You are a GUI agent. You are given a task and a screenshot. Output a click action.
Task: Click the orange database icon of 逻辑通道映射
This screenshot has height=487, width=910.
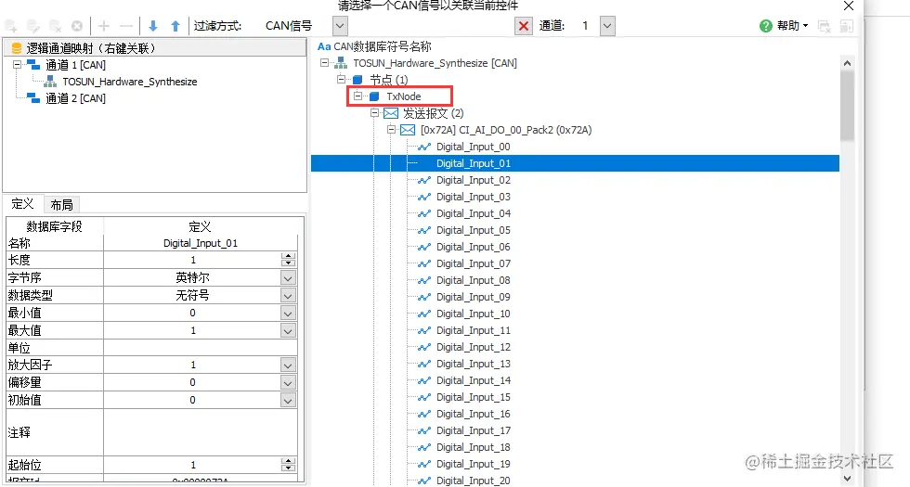tap(17, 48)
